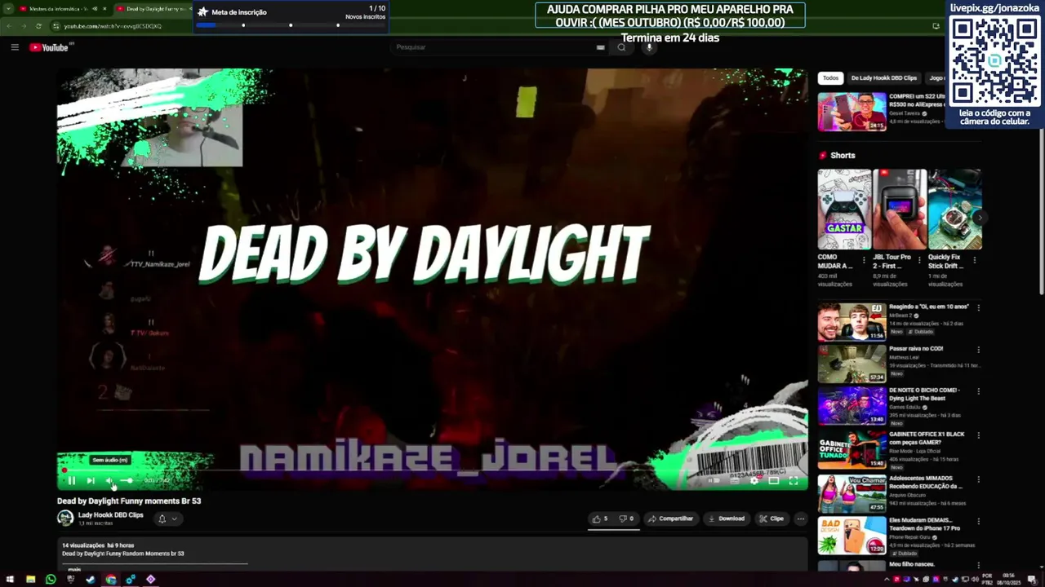Open 'Eles Mudaram DEMAIS' iPhone 17 Pro teardown
The height and width of the screenshot is (587, 1045).
(x=852, y=536)
